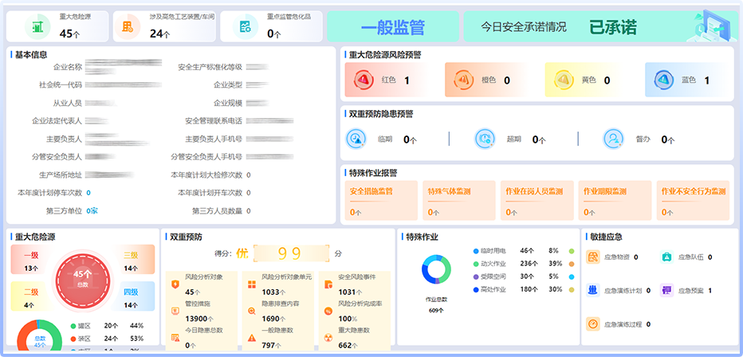Viewport: 743px width, 357px height.
Task: Click the 13900个 管控措施 value
Action: click(x=199, y=319)
